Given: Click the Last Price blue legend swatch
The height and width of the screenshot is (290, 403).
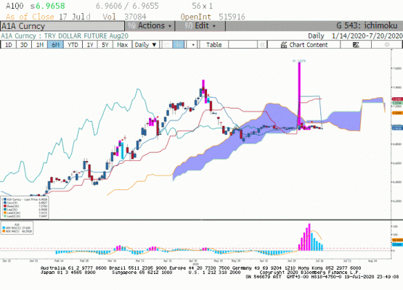Looking at the screenshot, I should pos(5,199).
